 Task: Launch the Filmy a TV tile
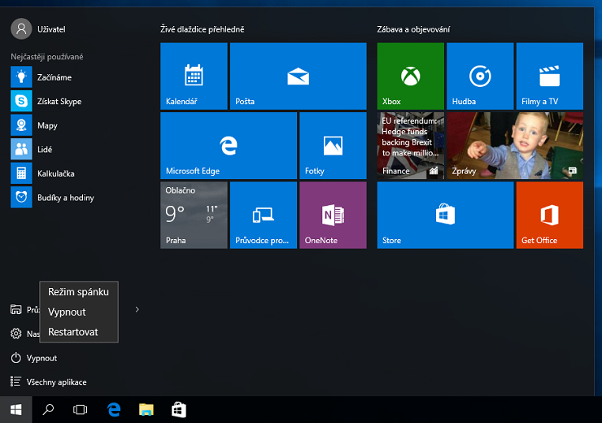[549, 76]
